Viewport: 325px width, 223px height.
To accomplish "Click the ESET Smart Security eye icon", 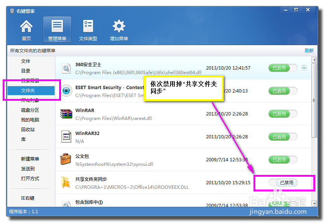I will pos(66,91).
